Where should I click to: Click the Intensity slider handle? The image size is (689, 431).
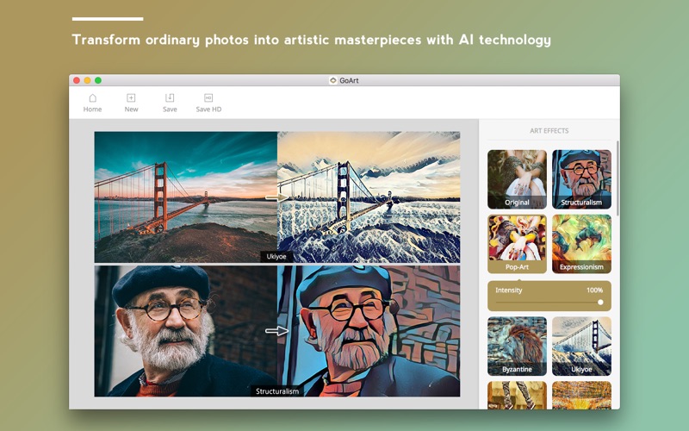(x=600, y=303)
